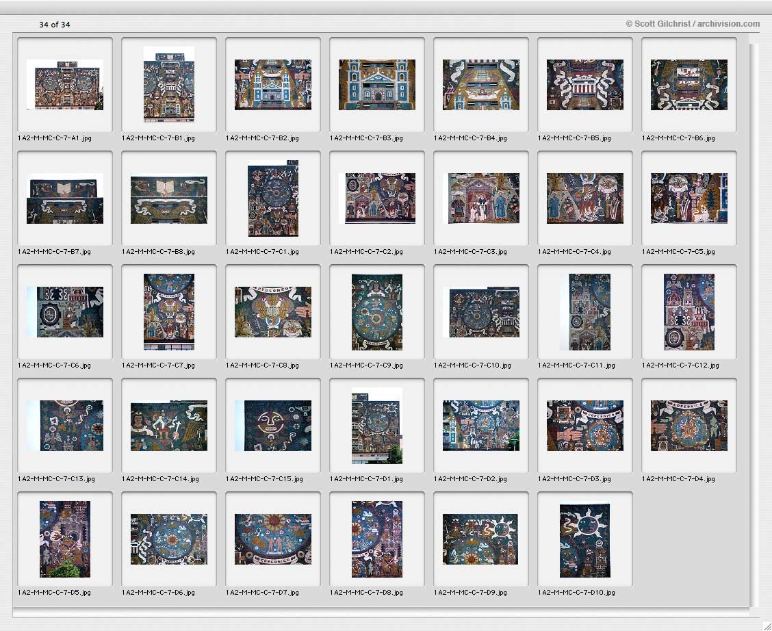The image size is (772, 631).
Task: Open the 1A2-M-MC-C-7-D4.jpg thumbnail
Action: (689, 426)
